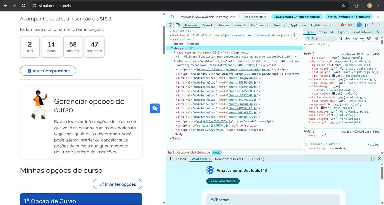Show more main DevTools panels
This screenshot has width=384, height=205.
coord(331,25)
